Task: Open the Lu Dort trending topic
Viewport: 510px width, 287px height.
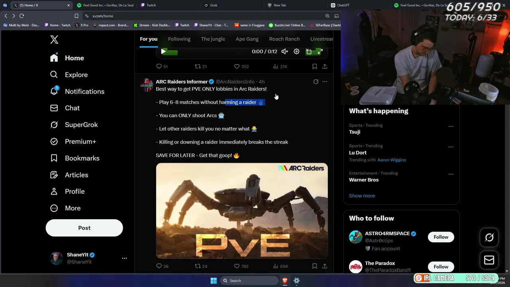Action: pos(358,153)
